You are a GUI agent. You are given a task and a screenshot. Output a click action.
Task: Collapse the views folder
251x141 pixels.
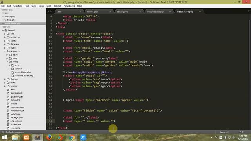click(7, 62)
